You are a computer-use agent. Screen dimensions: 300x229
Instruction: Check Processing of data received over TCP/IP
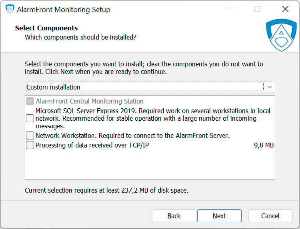[30, 145]
